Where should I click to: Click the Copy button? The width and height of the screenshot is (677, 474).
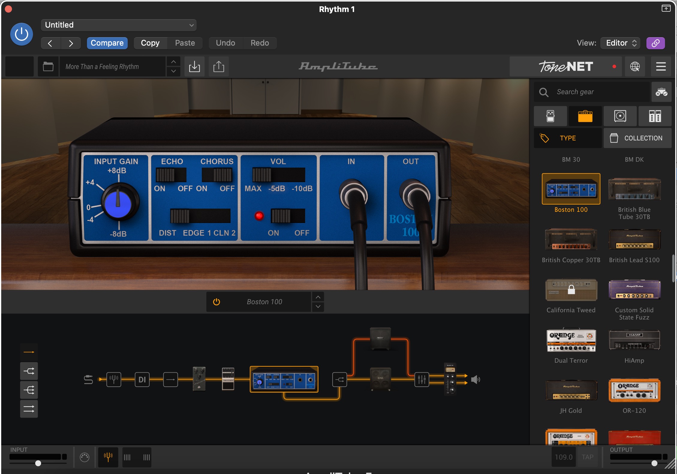[150, 43]
